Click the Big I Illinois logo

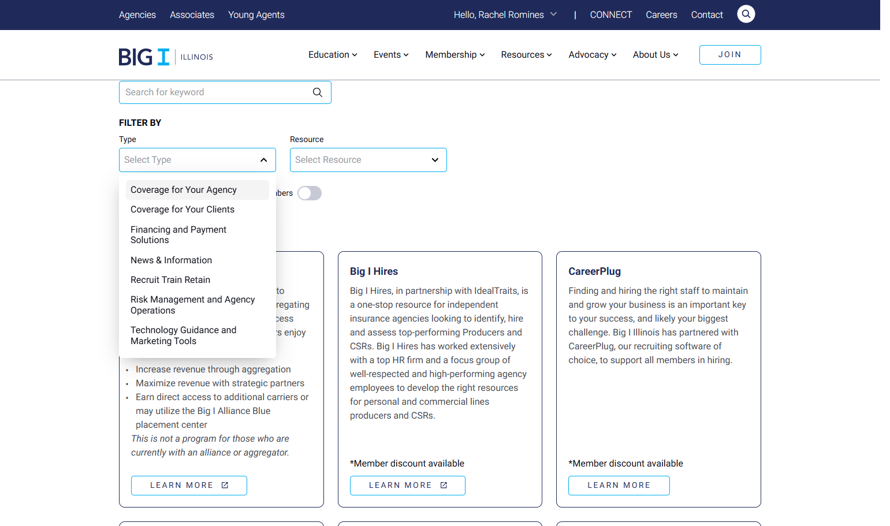pyautogui.click(x=166, y=57)
